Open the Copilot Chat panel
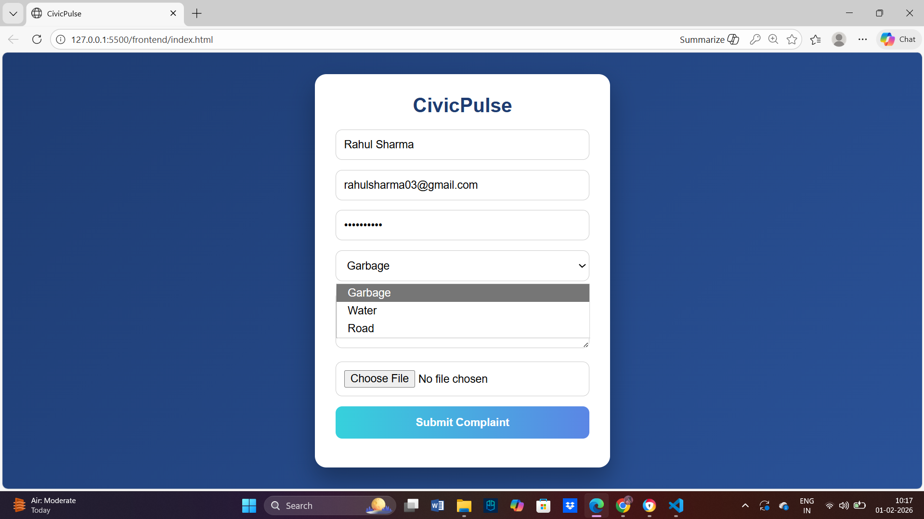This screenshot has height=519, width=924. pos(898,39)
